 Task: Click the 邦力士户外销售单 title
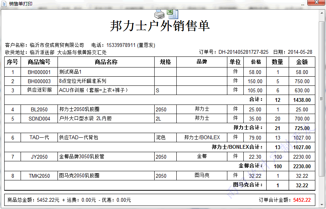coord(160,26)
